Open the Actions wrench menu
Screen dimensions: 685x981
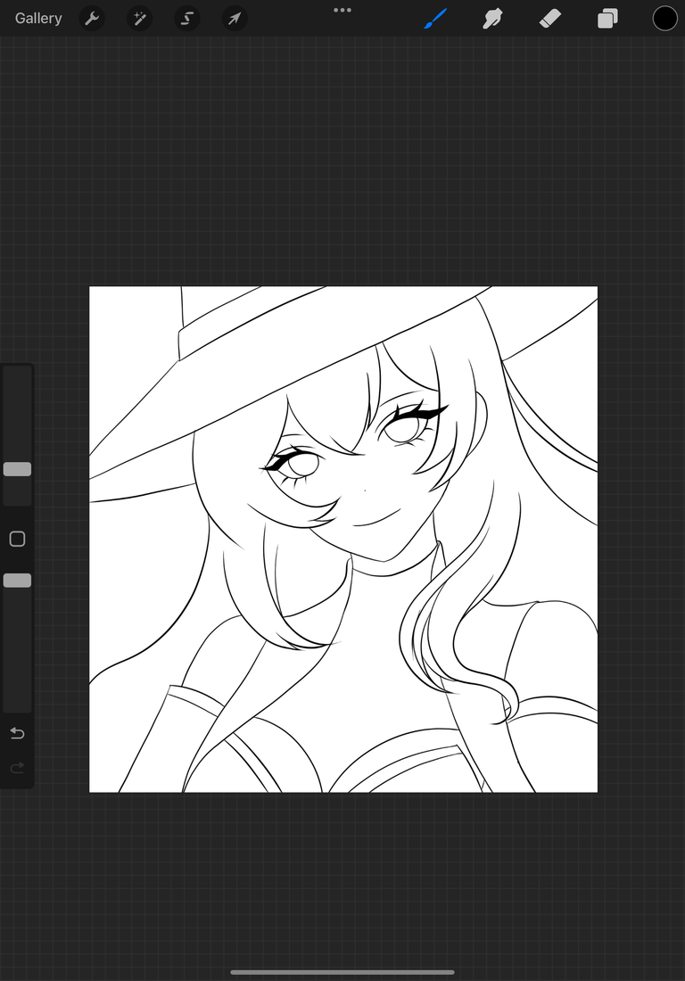pyautogui.click(x=92, y=19)
